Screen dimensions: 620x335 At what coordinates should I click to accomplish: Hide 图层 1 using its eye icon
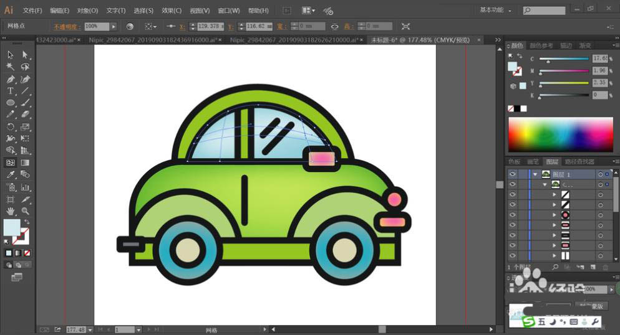click(512, 174)
